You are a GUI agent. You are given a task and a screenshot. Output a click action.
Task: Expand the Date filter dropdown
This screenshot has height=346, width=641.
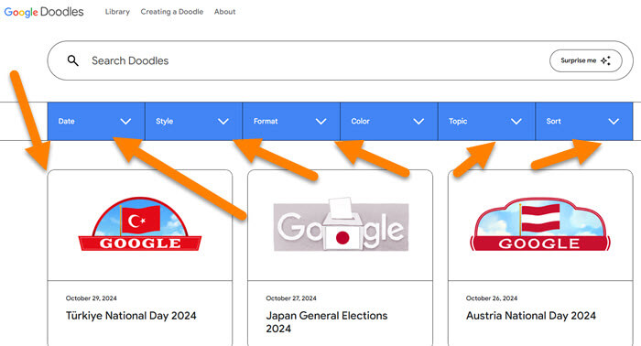pos(96,122)
